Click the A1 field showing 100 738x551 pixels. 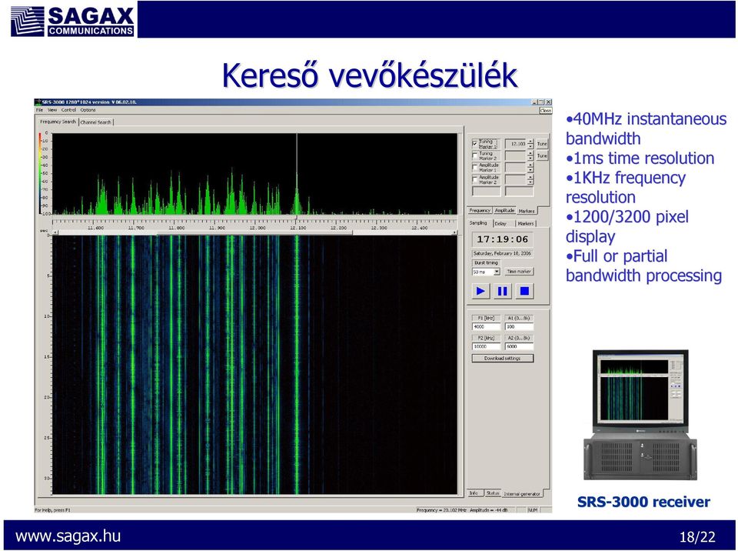[519, 326]
